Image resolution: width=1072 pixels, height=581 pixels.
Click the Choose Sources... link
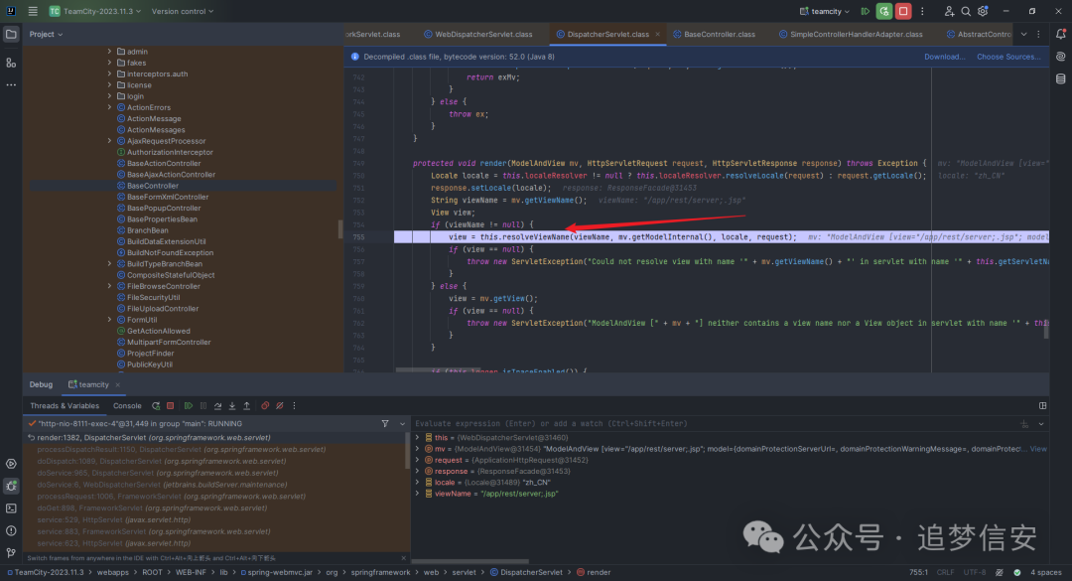(x=1008, y=57)
